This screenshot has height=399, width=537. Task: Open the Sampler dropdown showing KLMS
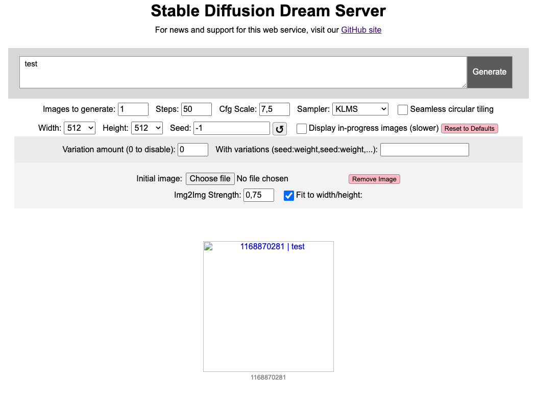360,109
